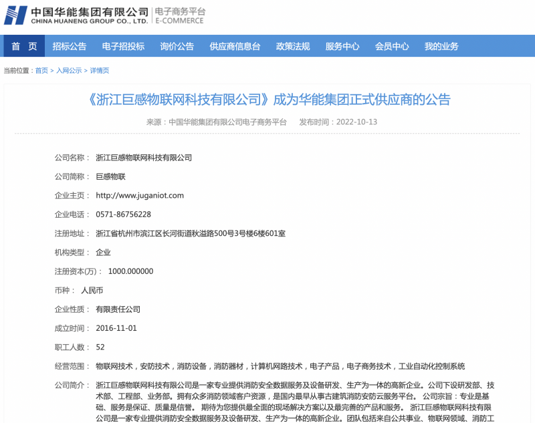Open the 服务中心 menu
The width and height of the screenshot is (535, 423).
click(x=342, y=46)
